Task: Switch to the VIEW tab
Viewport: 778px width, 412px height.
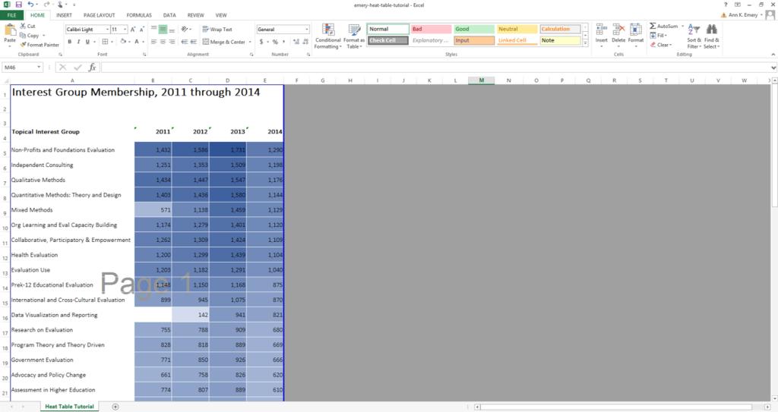Action: click(221, 15)
